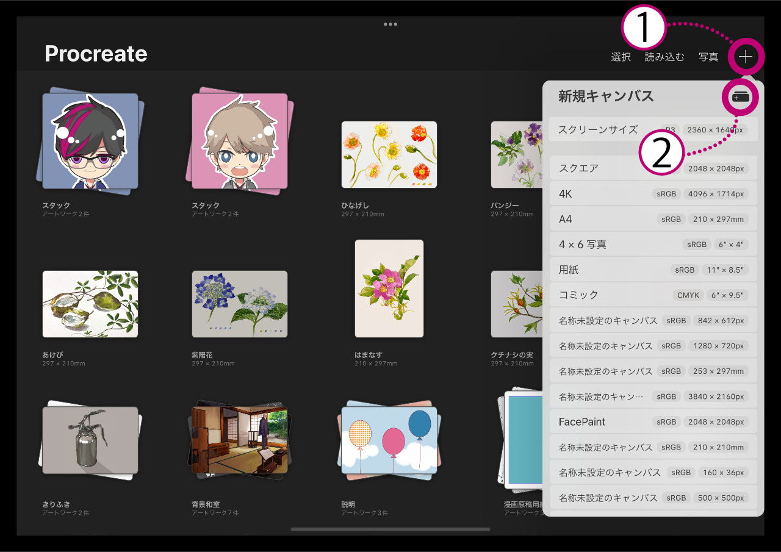This screenshot has width=781, height=552.
Task: Open the three-dot multitasking menu at top
Action: 390,24
